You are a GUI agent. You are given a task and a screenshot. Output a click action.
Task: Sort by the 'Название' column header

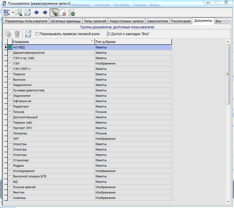point(53,42)
